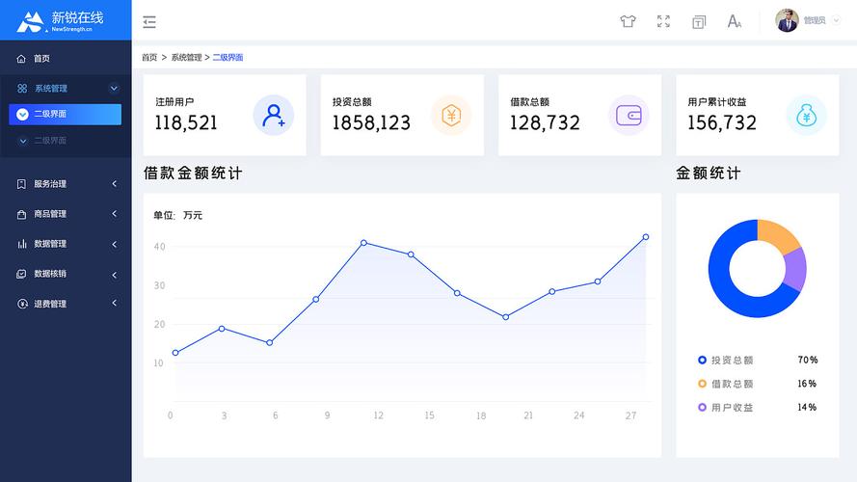Click the 首页 breadcrumb link

149,58
